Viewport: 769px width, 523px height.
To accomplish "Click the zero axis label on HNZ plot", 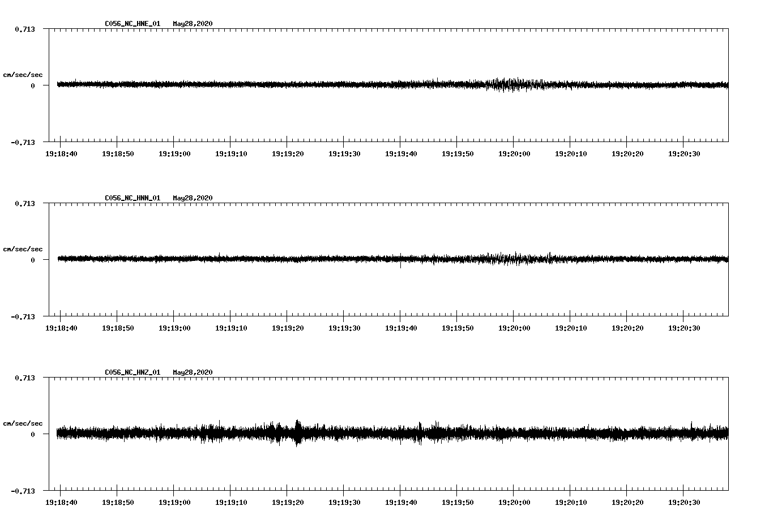I will (33, 434).
